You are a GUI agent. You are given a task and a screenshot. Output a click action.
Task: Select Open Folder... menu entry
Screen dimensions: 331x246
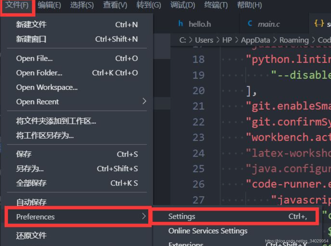click(77, 73)
